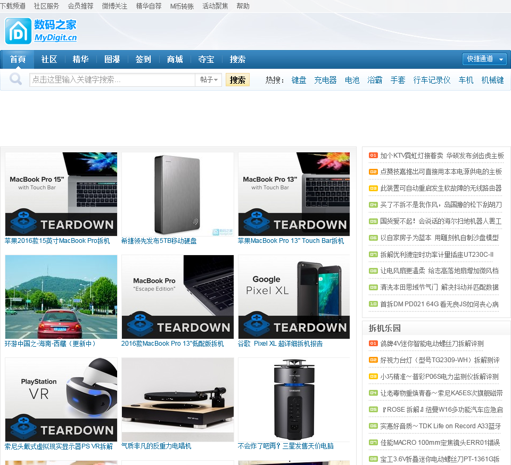Click the MyDigit.cn house logo
The height and width of the screenshot is (465, 511).
coord(41,31)
